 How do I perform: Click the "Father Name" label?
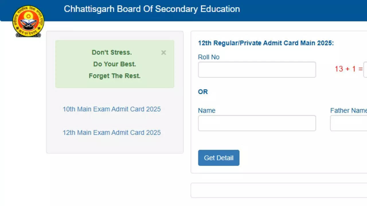coord(348,110)
